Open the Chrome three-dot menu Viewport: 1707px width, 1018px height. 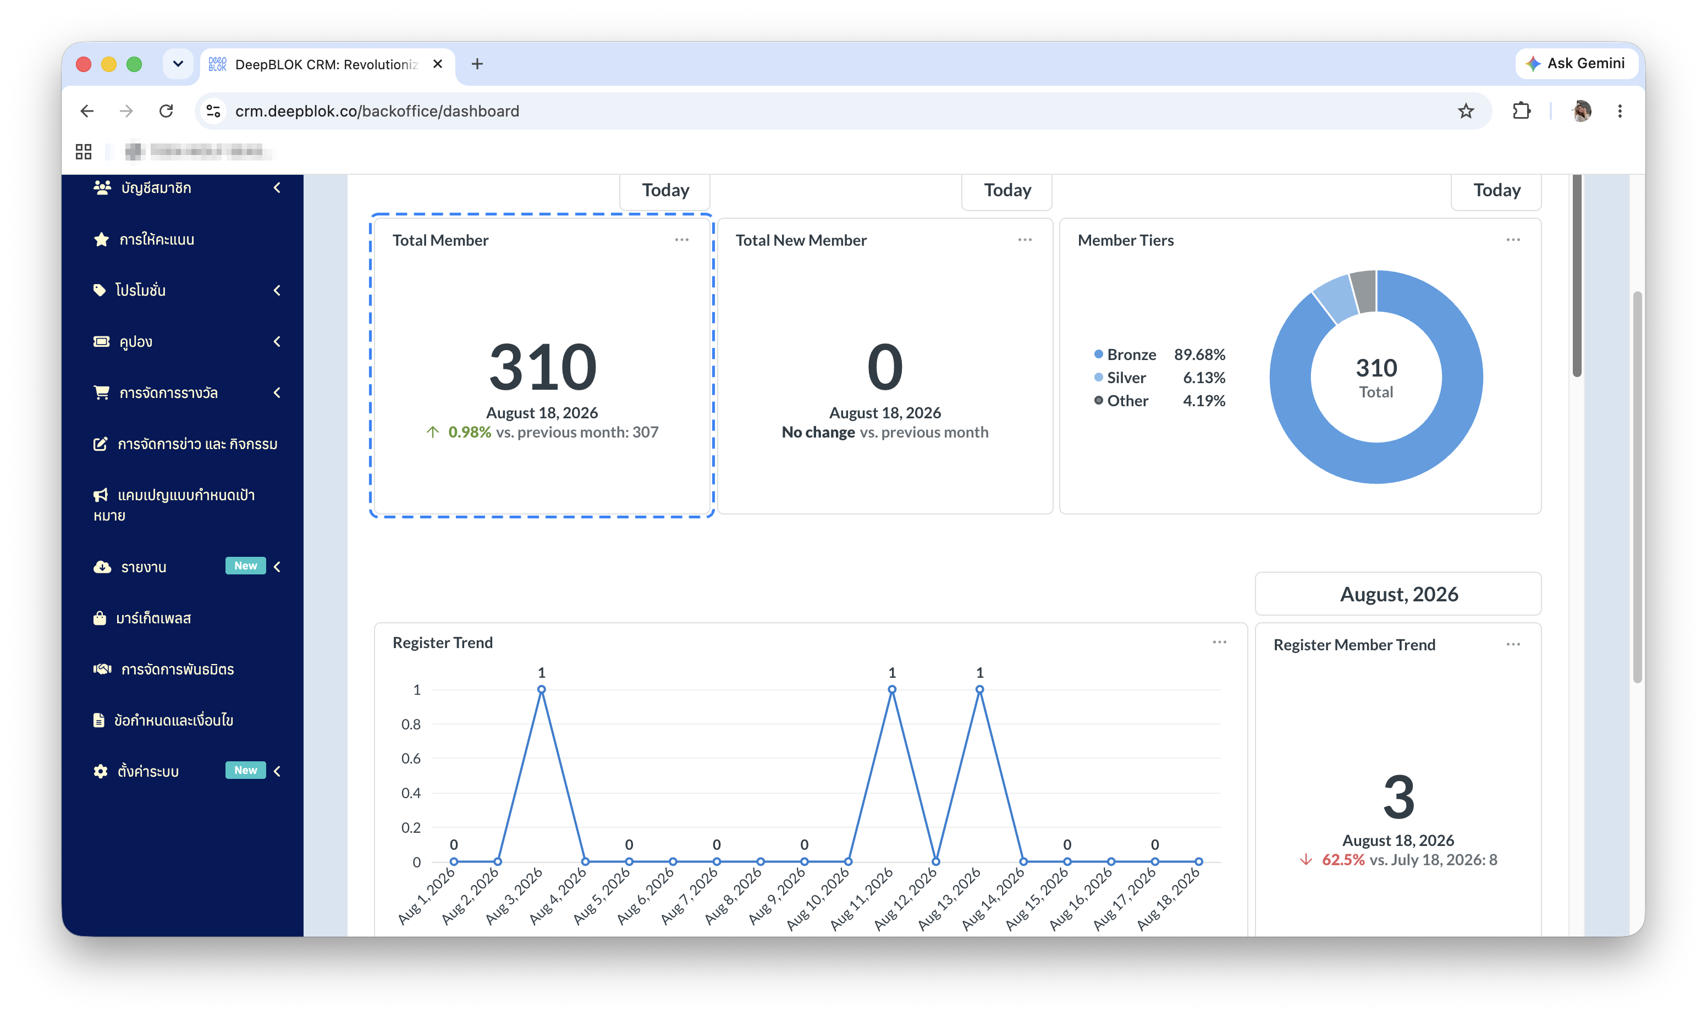click(x=1619, y=110)
